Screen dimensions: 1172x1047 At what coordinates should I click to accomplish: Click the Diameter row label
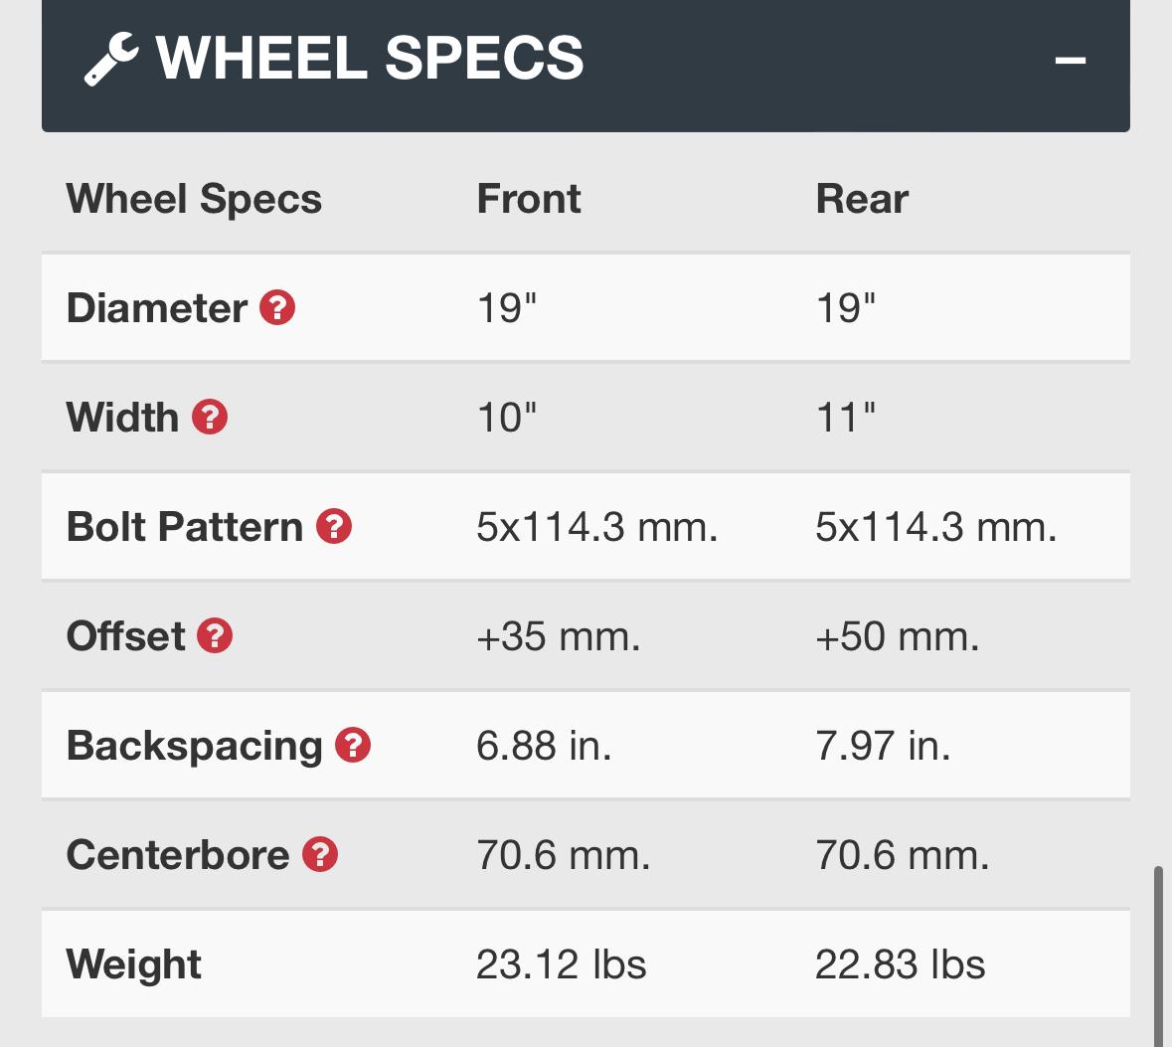pos(156,308)
